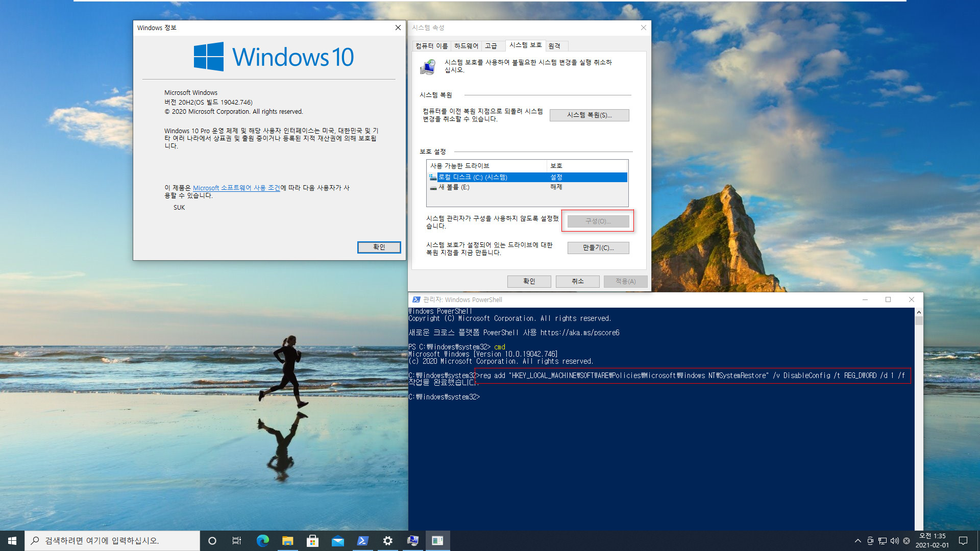This screenshot has height=551, width=980.
Task: Click the https://aka.ms/pscore6 text in PowerShell
Action: pyautogui.click(x=580, y=333)
